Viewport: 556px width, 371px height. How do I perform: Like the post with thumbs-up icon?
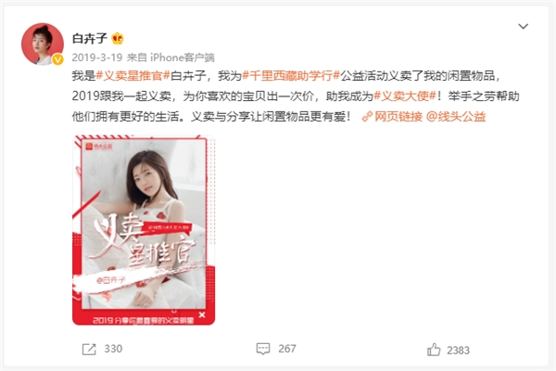tap(434, 350)
